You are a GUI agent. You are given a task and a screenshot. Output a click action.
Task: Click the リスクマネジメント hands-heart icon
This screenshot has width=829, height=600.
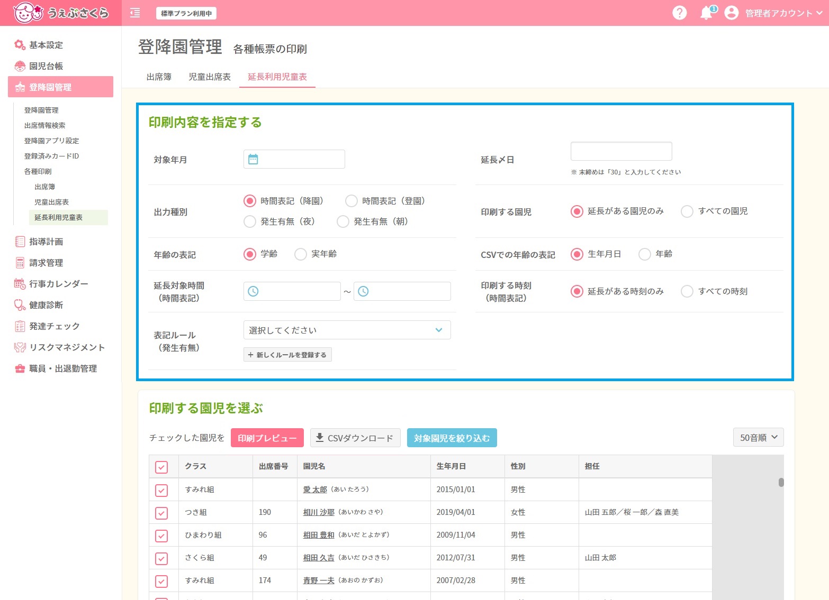[x=20, y=347]
